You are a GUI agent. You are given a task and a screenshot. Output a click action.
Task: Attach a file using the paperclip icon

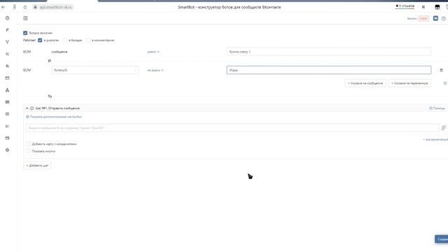(443, 127)
